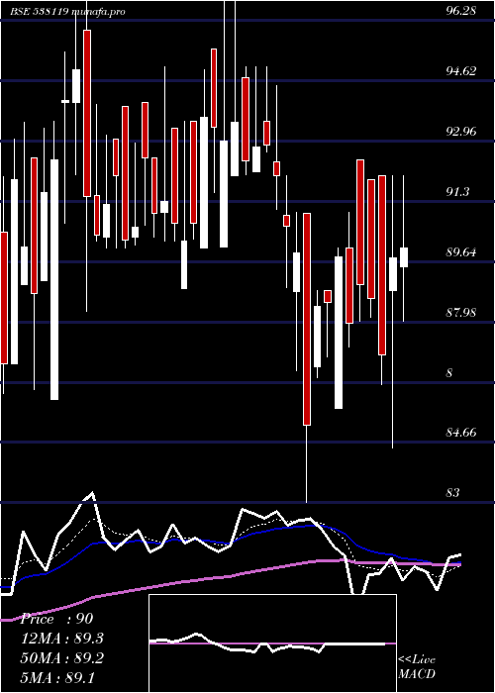Click the BSE 538119 munafa.pro title

click(x=67, y=12)
